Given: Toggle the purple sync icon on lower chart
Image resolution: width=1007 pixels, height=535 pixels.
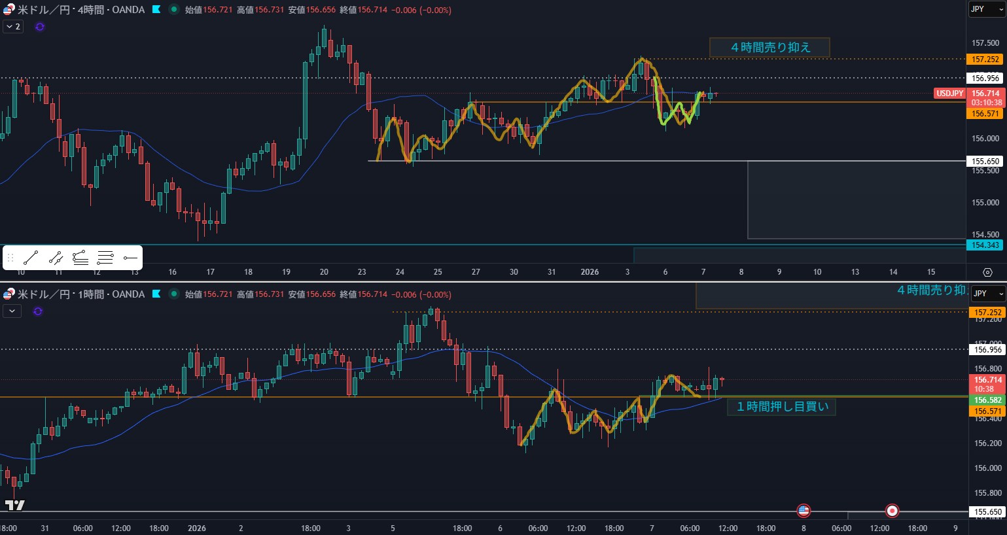Looking at the screenshot, I should tap(38, 311).
